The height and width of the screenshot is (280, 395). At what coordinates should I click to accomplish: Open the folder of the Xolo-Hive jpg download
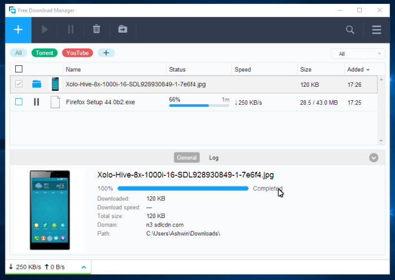click(37, 84)
